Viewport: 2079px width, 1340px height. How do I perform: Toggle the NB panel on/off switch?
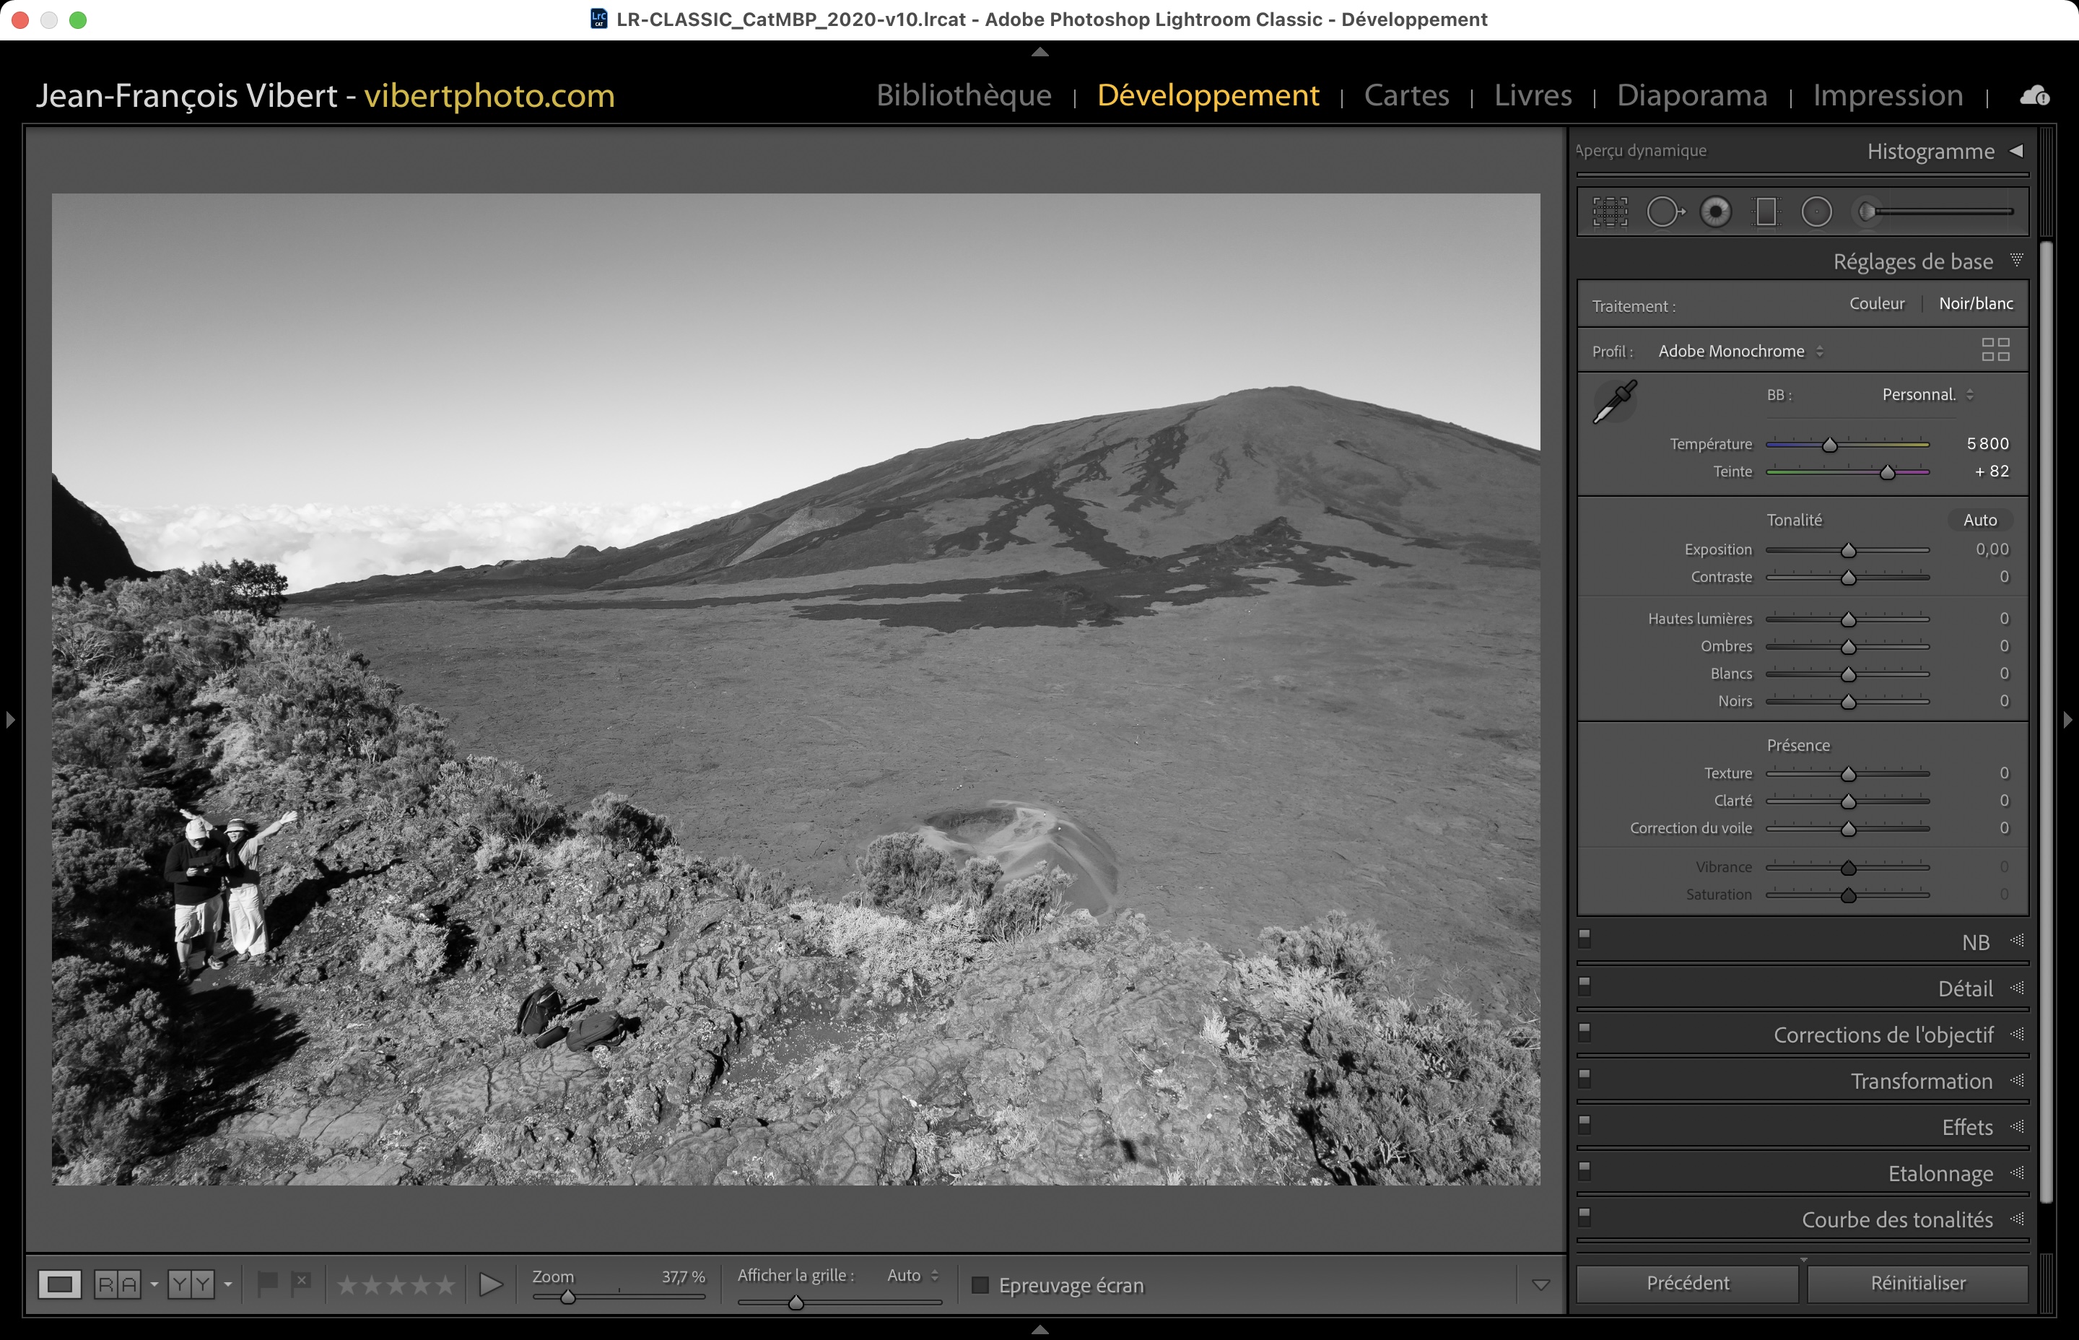pos(1584,938)
